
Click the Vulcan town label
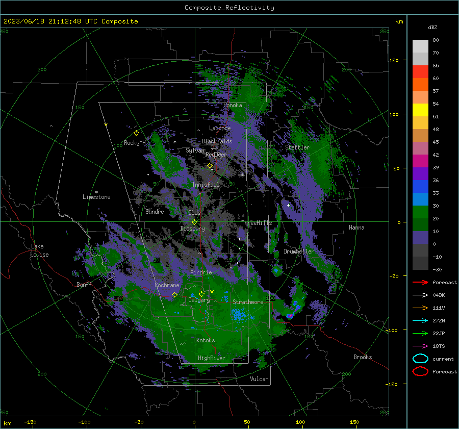[x=260, y=379]
